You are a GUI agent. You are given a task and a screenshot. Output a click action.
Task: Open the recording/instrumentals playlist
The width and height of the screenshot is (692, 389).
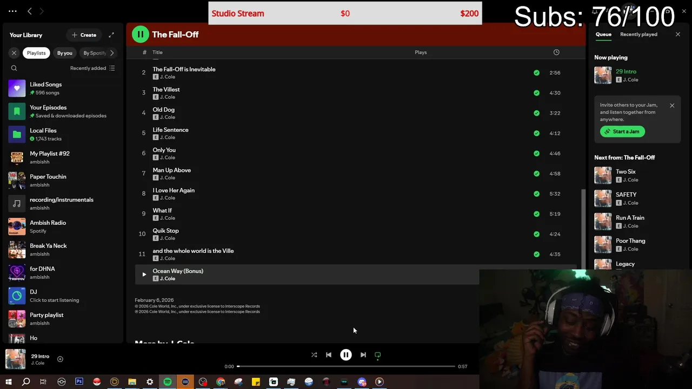(62, 204)
